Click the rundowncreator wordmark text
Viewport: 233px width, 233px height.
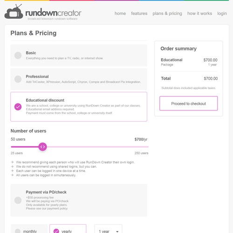pyautogui.click(x=53, y=13)
